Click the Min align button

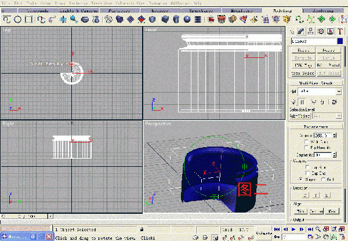click(x=300, y=211)
